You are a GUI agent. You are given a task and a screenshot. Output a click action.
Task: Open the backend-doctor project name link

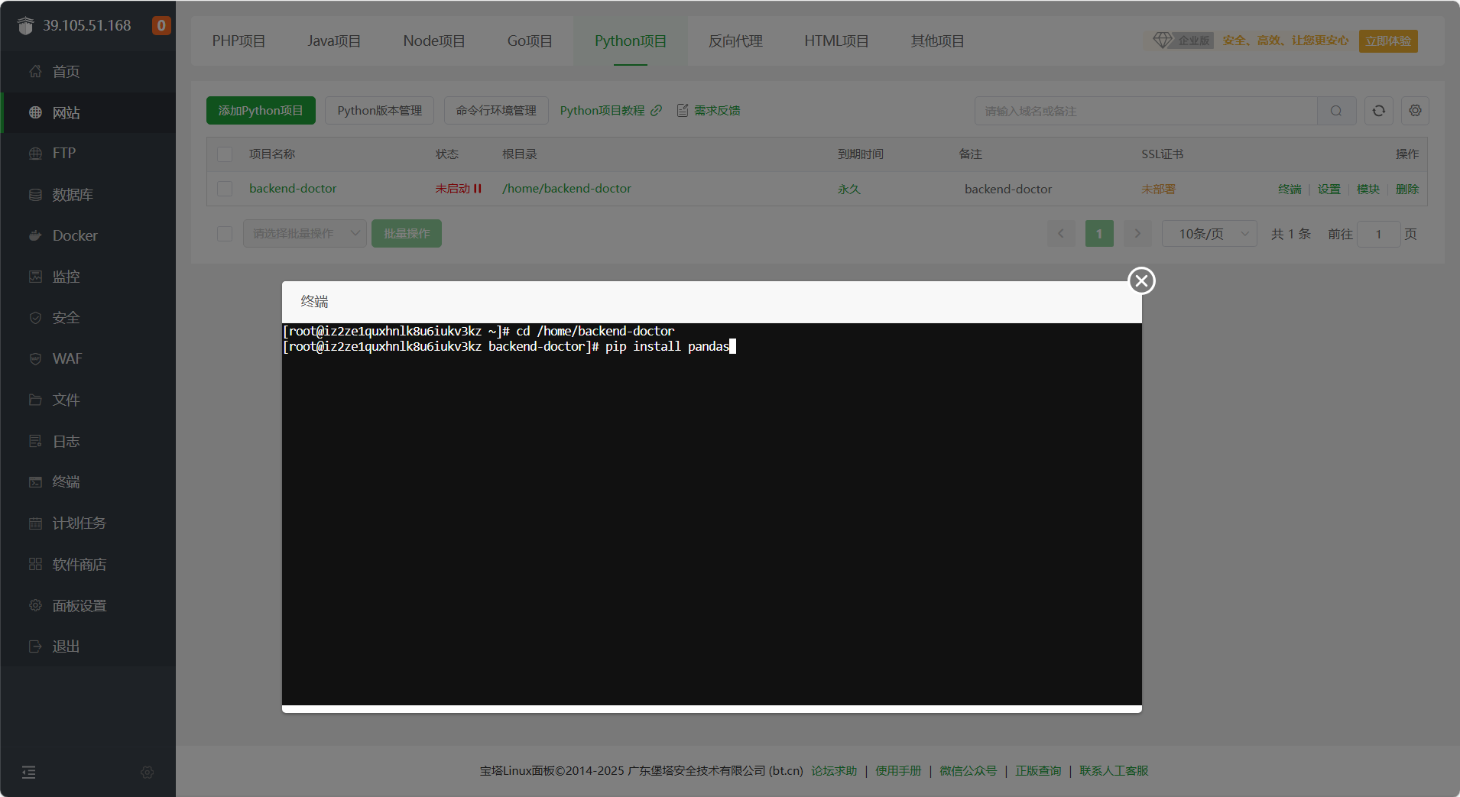pyautogui.click(x=293, y=189)
